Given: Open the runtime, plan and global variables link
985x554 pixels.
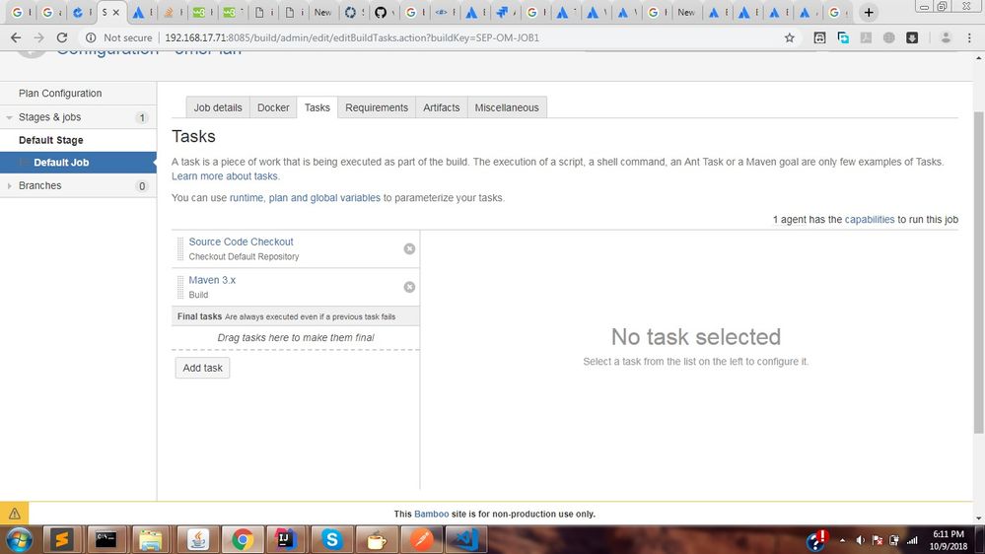Looking at the screenshot, I should (305, 198).
